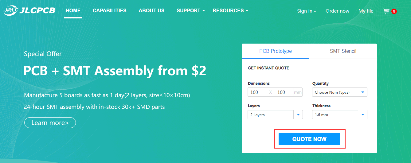Follow the Order now link
The height and width of the screenshot is (163, 411).
337,11
